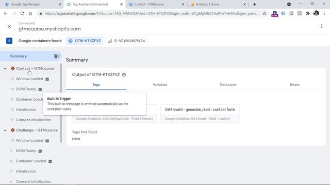The image size is (330, 185).
Task: Open event 13 Container Loaded
Action: pos(27,99)
